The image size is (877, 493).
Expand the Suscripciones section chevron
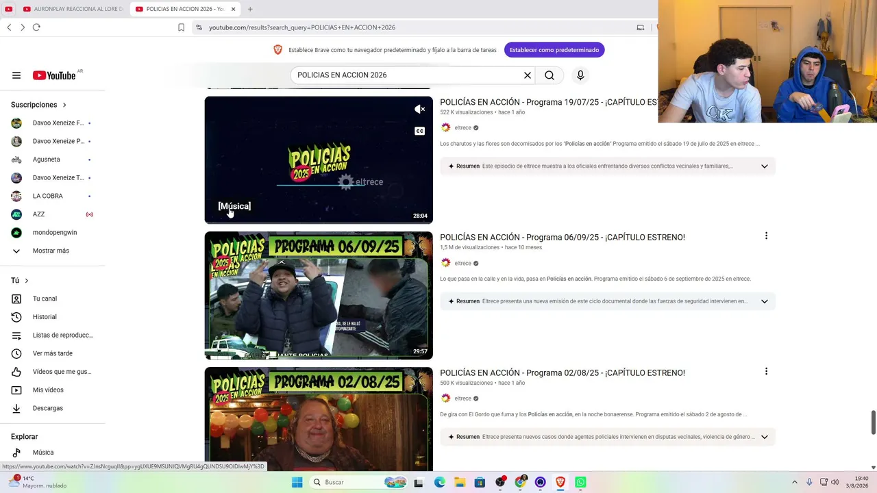click(x=64, y=105)
